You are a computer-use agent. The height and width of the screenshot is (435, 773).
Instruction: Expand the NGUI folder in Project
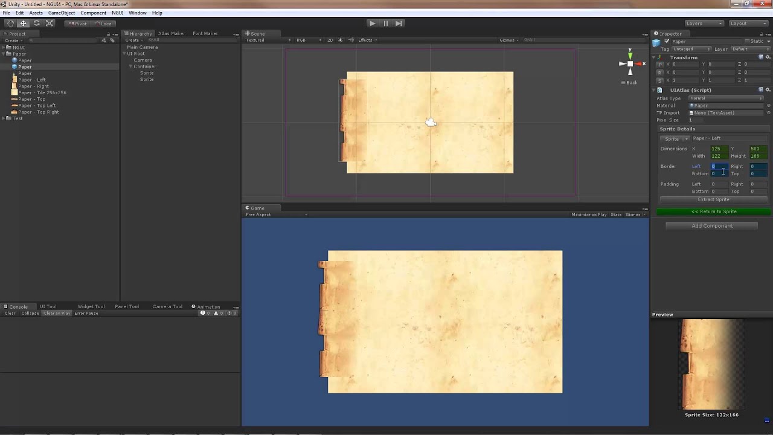coord(4,47)
